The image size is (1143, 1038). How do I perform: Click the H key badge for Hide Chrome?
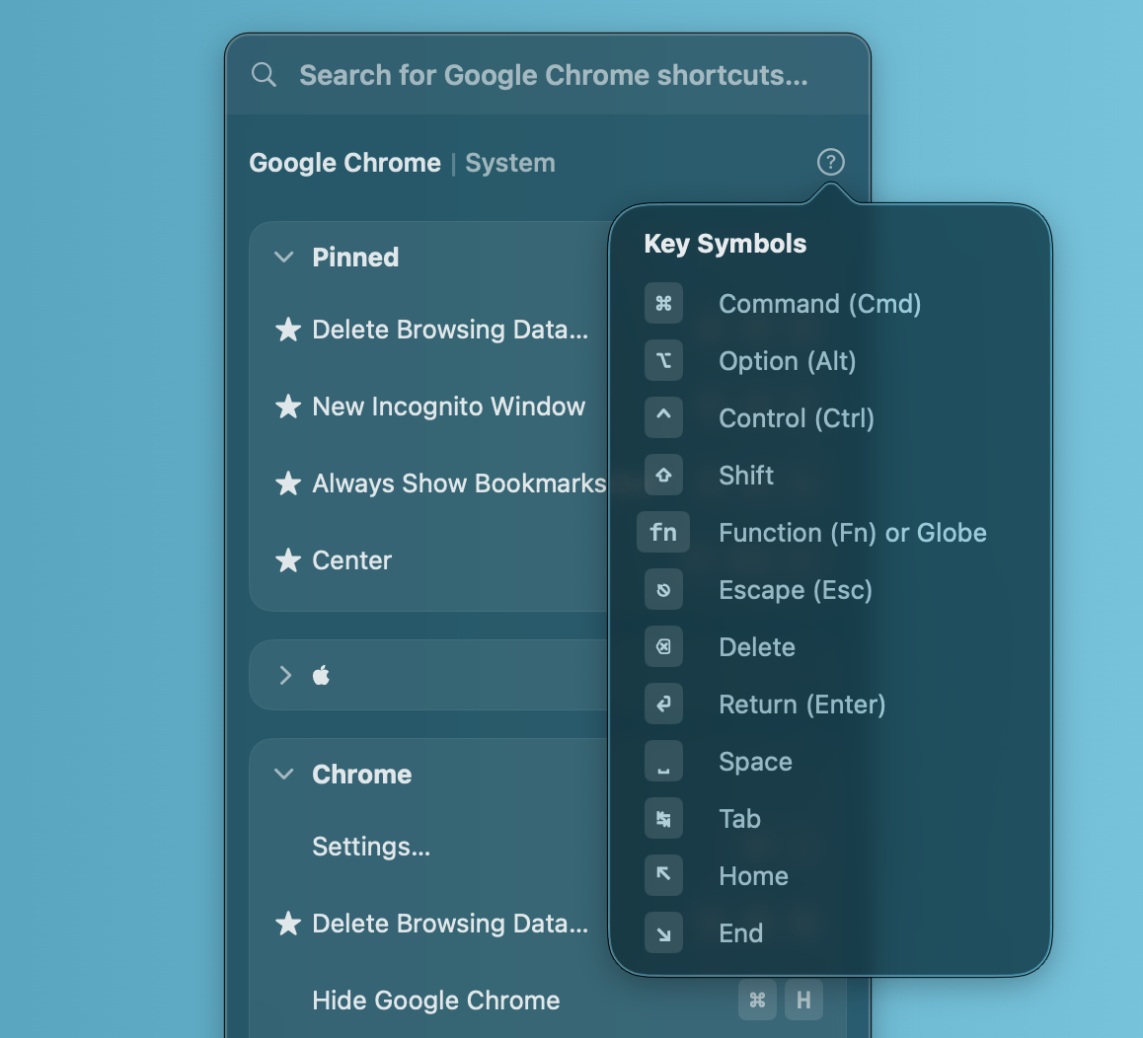pyautogui.click(x=803, y=1001)
